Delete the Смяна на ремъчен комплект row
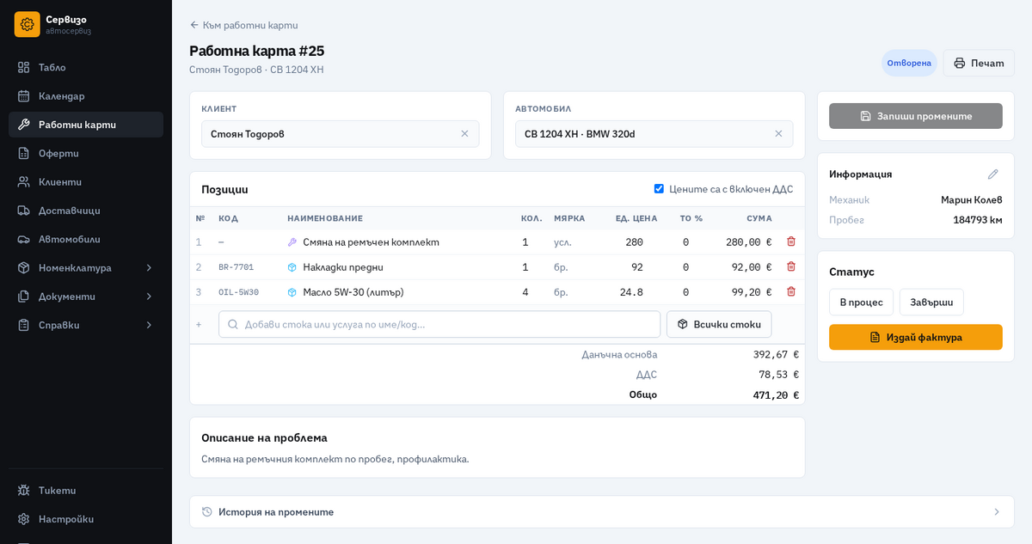 click(x=791, y=241)
